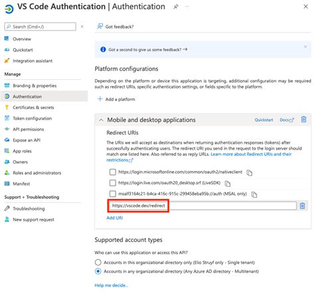Copy the nativeclient redirect URI

tap(249, 173)
